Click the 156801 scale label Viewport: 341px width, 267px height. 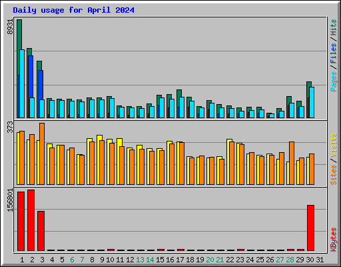pyautogui.click(x=10, y=200)
